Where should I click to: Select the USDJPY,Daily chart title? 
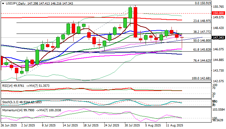[15, 3]
